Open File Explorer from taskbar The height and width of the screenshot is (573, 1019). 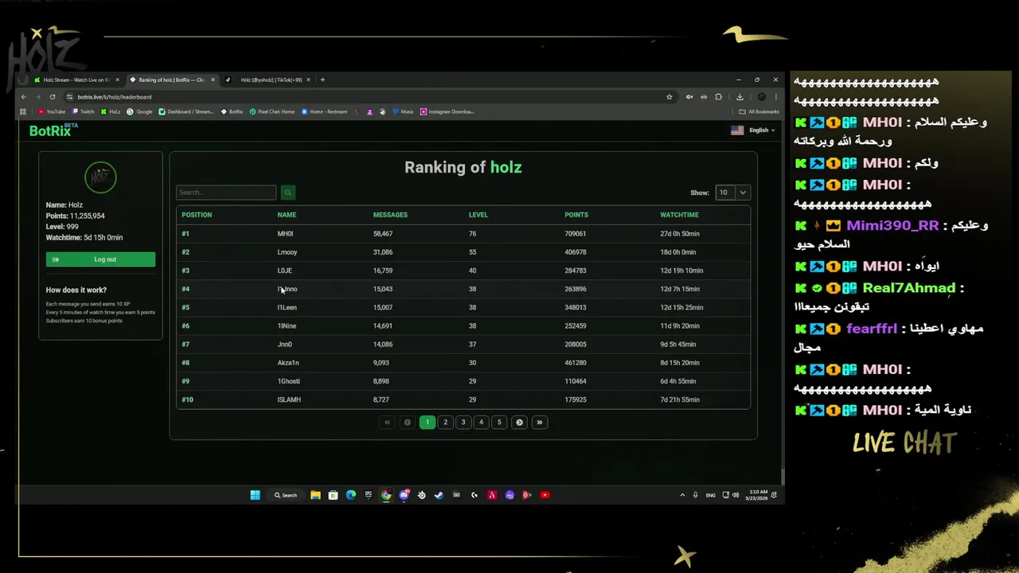(x=315, y=495)
